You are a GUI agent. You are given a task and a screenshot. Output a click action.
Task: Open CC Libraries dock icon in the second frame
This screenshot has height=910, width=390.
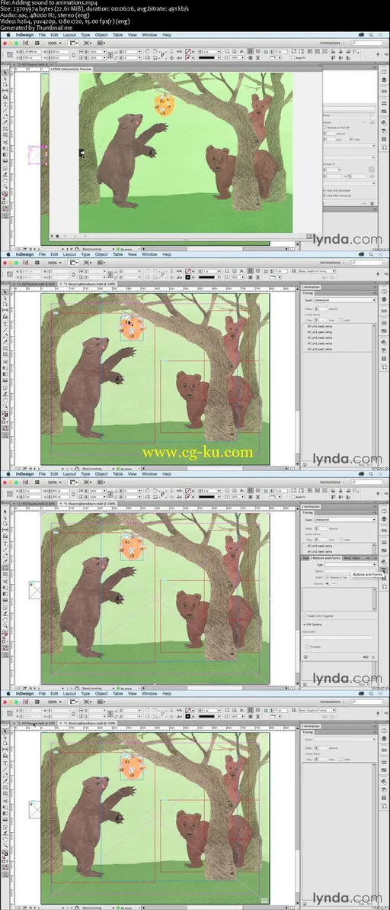(384, 291)
